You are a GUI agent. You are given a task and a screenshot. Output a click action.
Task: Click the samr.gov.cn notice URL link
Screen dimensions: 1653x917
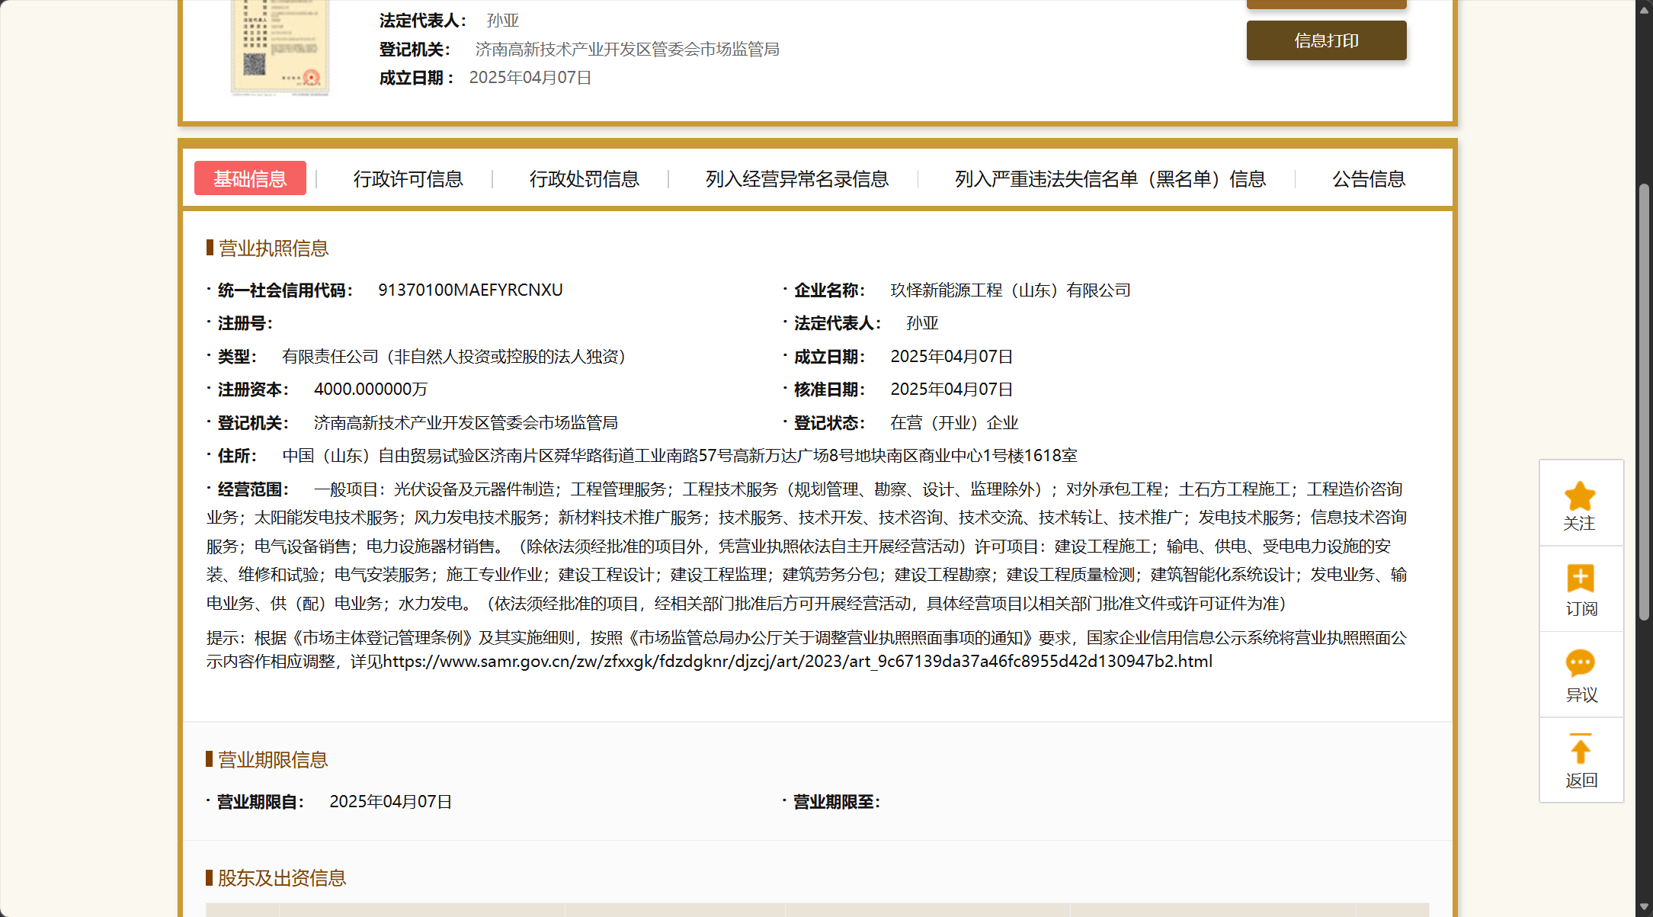pos(797,662)
